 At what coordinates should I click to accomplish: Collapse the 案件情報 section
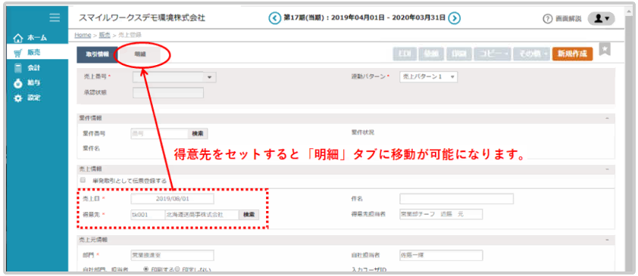607,118
